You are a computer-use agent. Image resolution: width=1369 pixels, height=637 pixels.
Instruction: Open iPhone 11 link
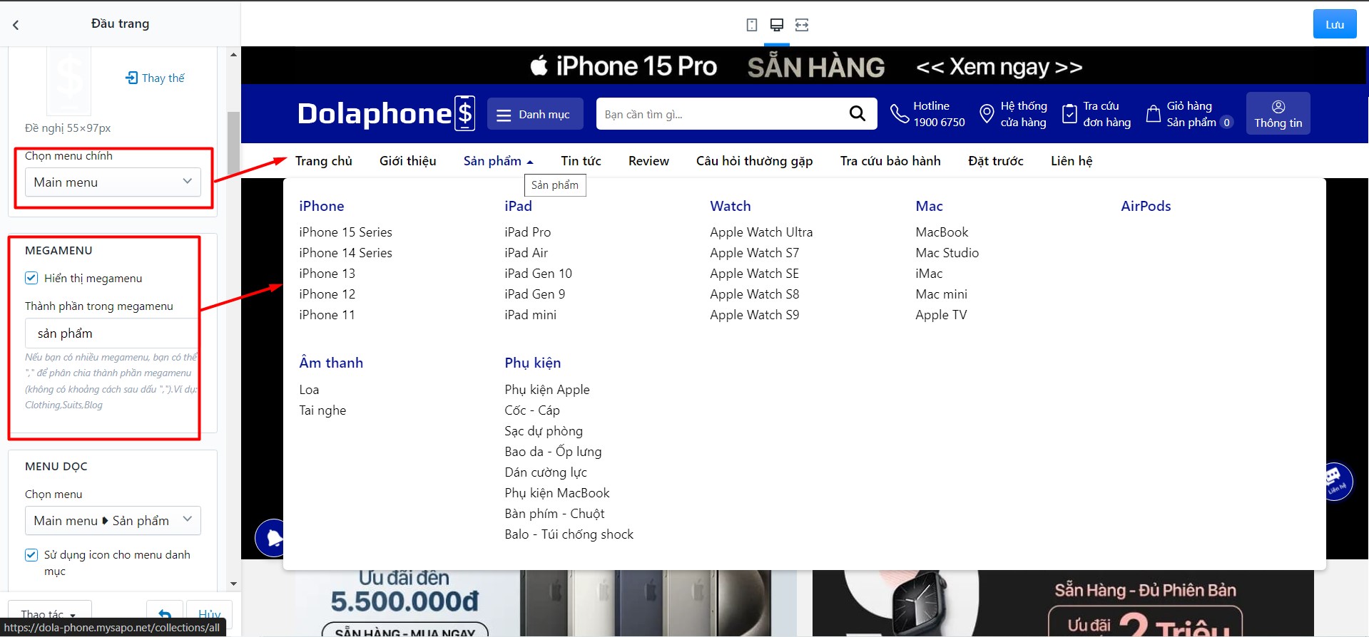(327, 315)
